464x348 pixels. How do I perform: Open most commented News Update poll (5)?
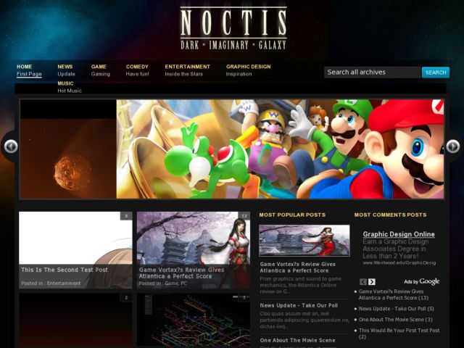click(397, 309)
